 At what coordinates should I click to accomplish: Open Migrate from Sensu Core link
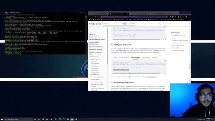click(x=95, y=53)
